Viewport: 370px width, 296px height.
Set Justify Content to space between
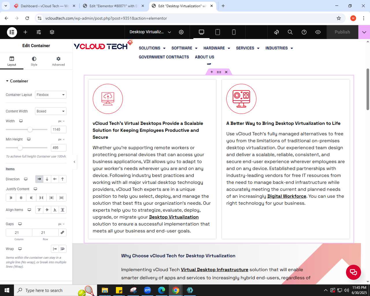point(41,198)
